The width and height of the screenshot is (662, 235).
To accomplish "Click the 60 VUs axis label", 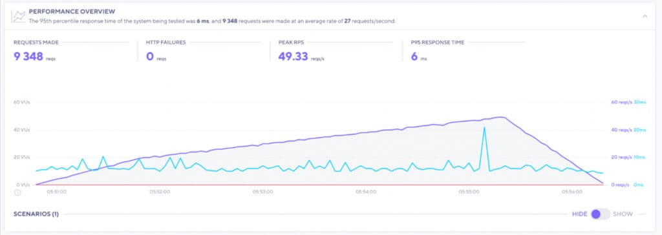I will (x=21, y=103).
